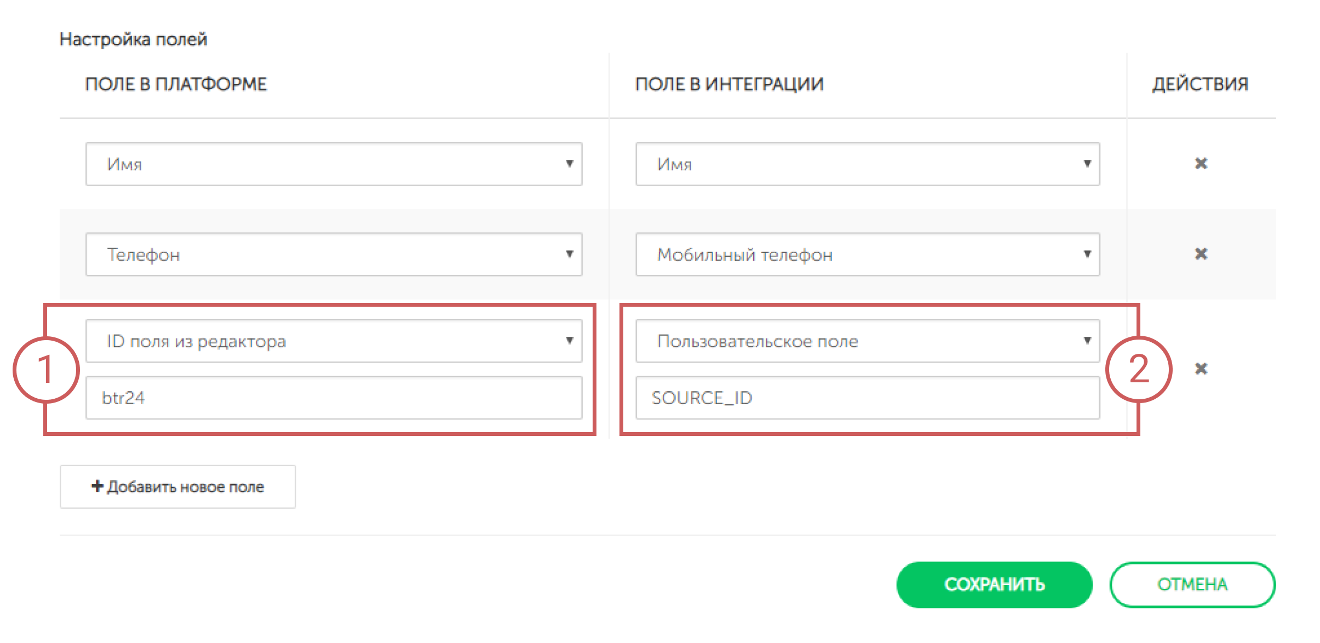Click the plus icon on the add-field button
Screen dimensions: 1320x643
point(97,486)
